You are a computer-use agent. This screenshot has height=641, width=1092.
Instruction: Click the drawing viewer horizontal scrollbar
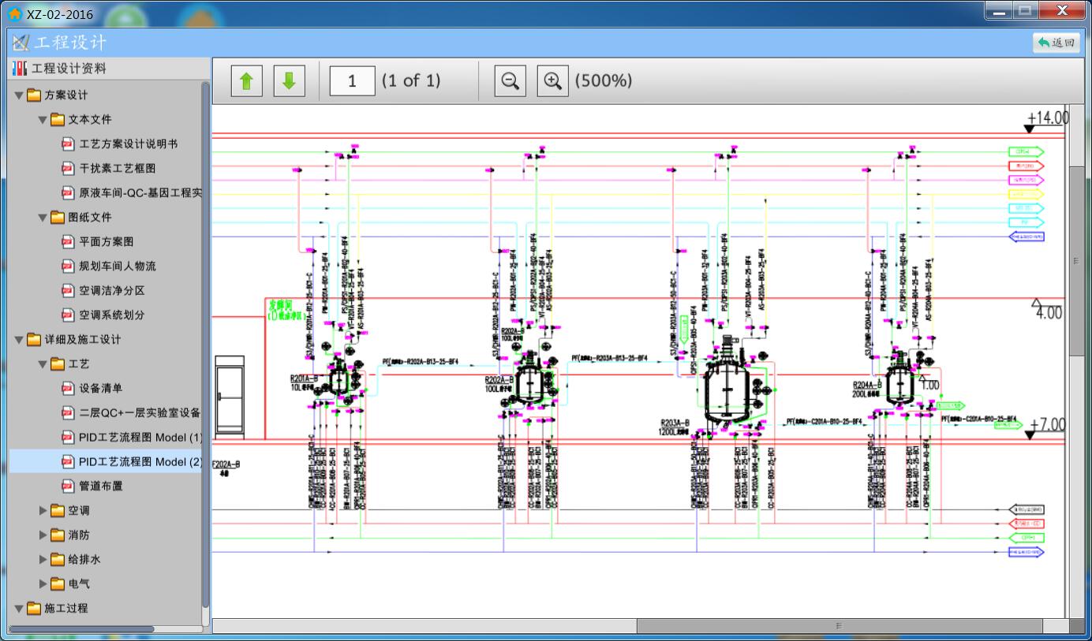pos(840,626)
